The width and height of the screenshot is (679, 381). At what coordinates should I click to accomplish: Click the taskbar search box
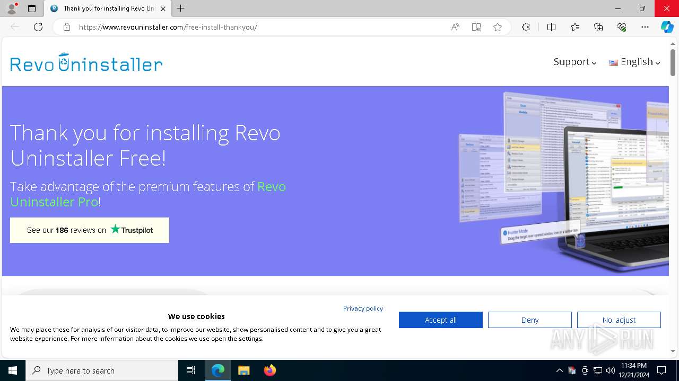(x=102, y=370)
